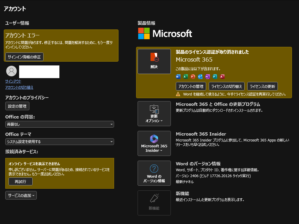Click 設定の管理 privacy button

point(17,106)
